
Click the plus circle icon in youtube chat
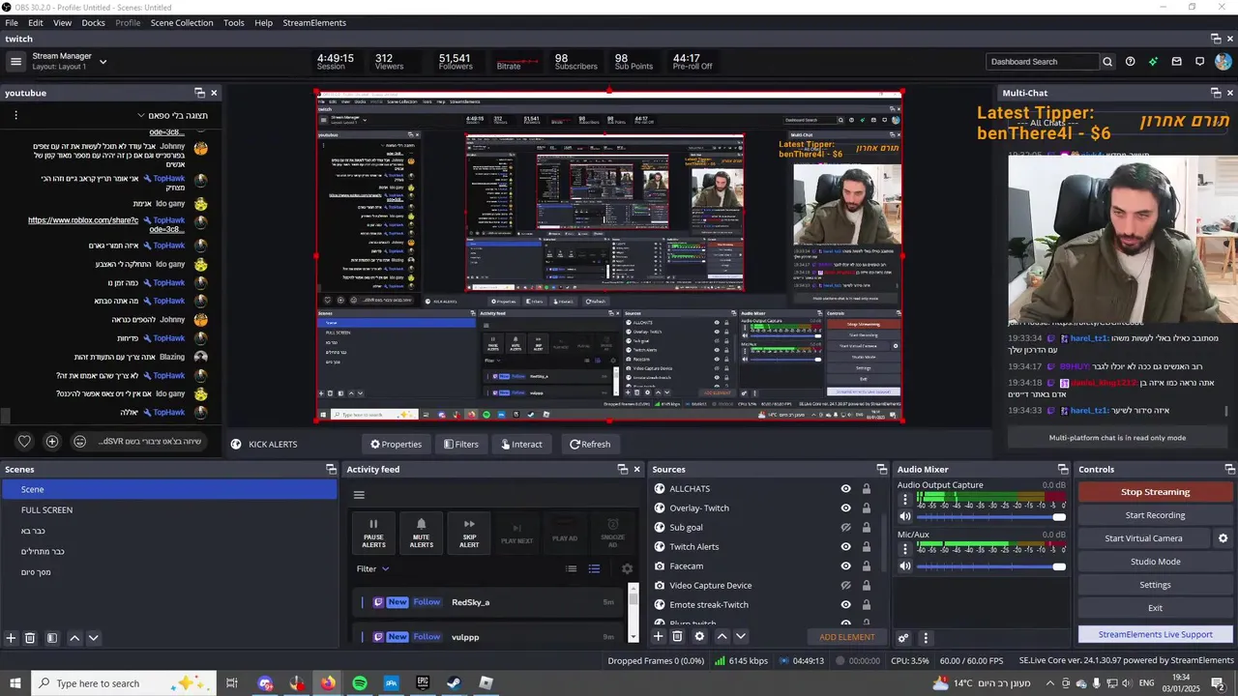tap(52, 442)
